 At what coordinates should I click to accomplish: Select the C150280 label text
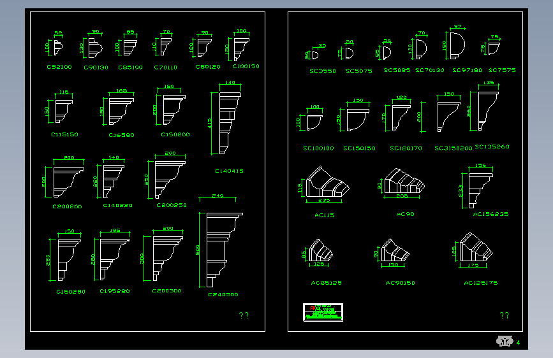71,292
